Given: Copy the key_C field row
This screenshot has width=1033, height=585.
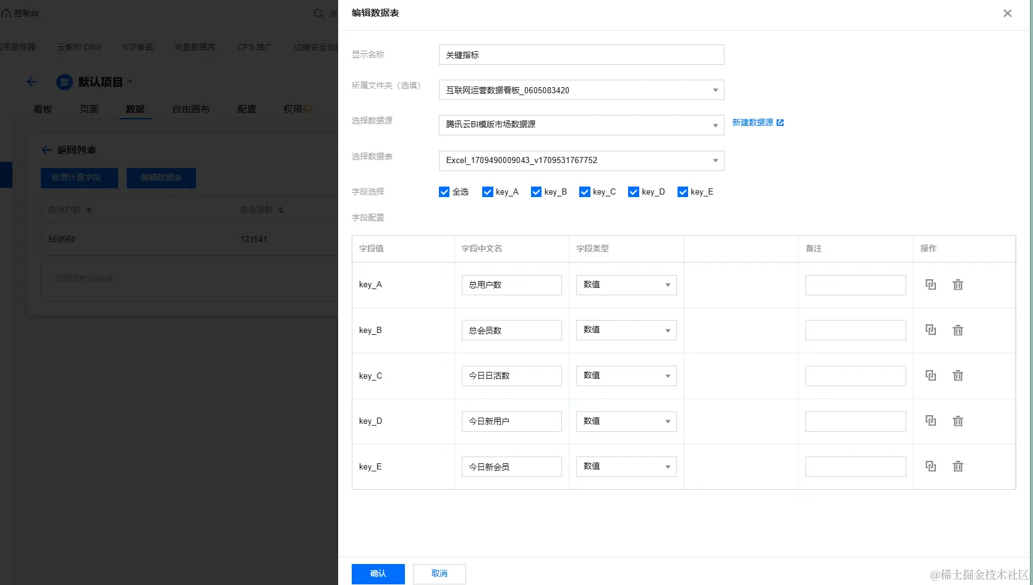Looking at the screenshot, I should click(x=930, y=376).
